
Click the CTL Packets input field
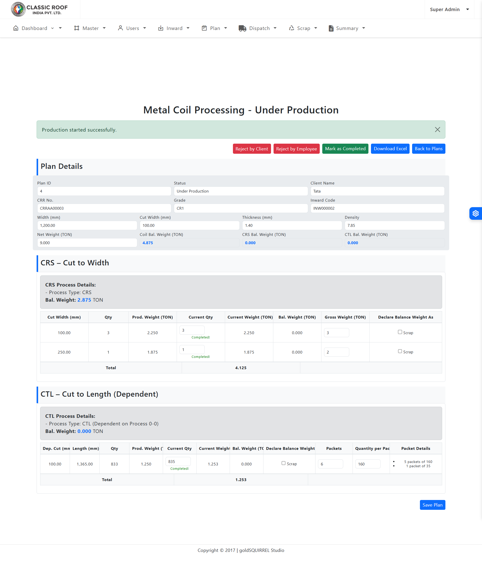click(330, 464)
